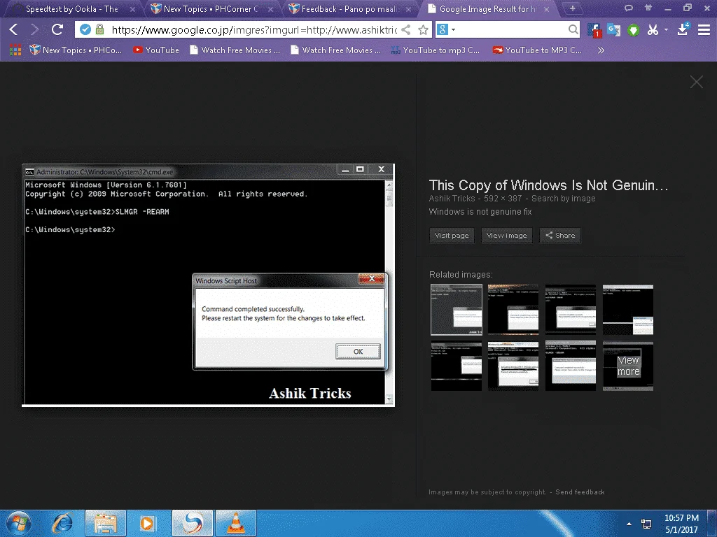Expand the bookmarks overflow chevron

pos(601,50)
